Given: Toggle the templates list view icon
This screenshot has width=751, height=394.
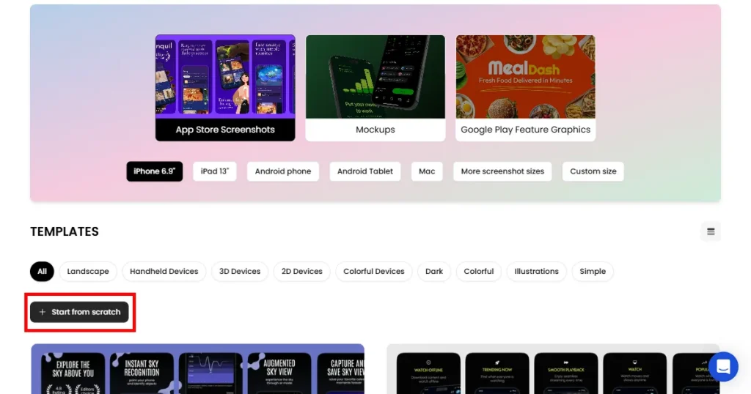Looking at the screenshot, I should 711,232.
